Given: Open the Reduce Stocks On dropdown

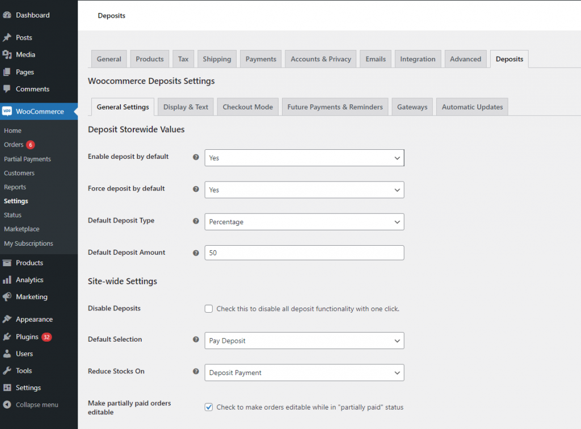Looking at the screenshot, I should [304, 373].
